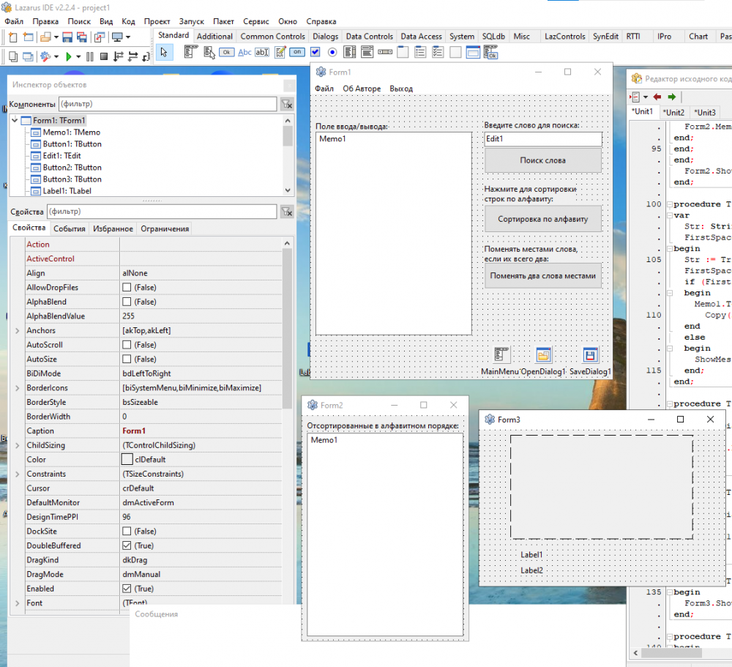Click the Pause execution icon
Image resolution: width=732 pixels, height=667 pixels.
pyautogui.click(x=90, y=56)
